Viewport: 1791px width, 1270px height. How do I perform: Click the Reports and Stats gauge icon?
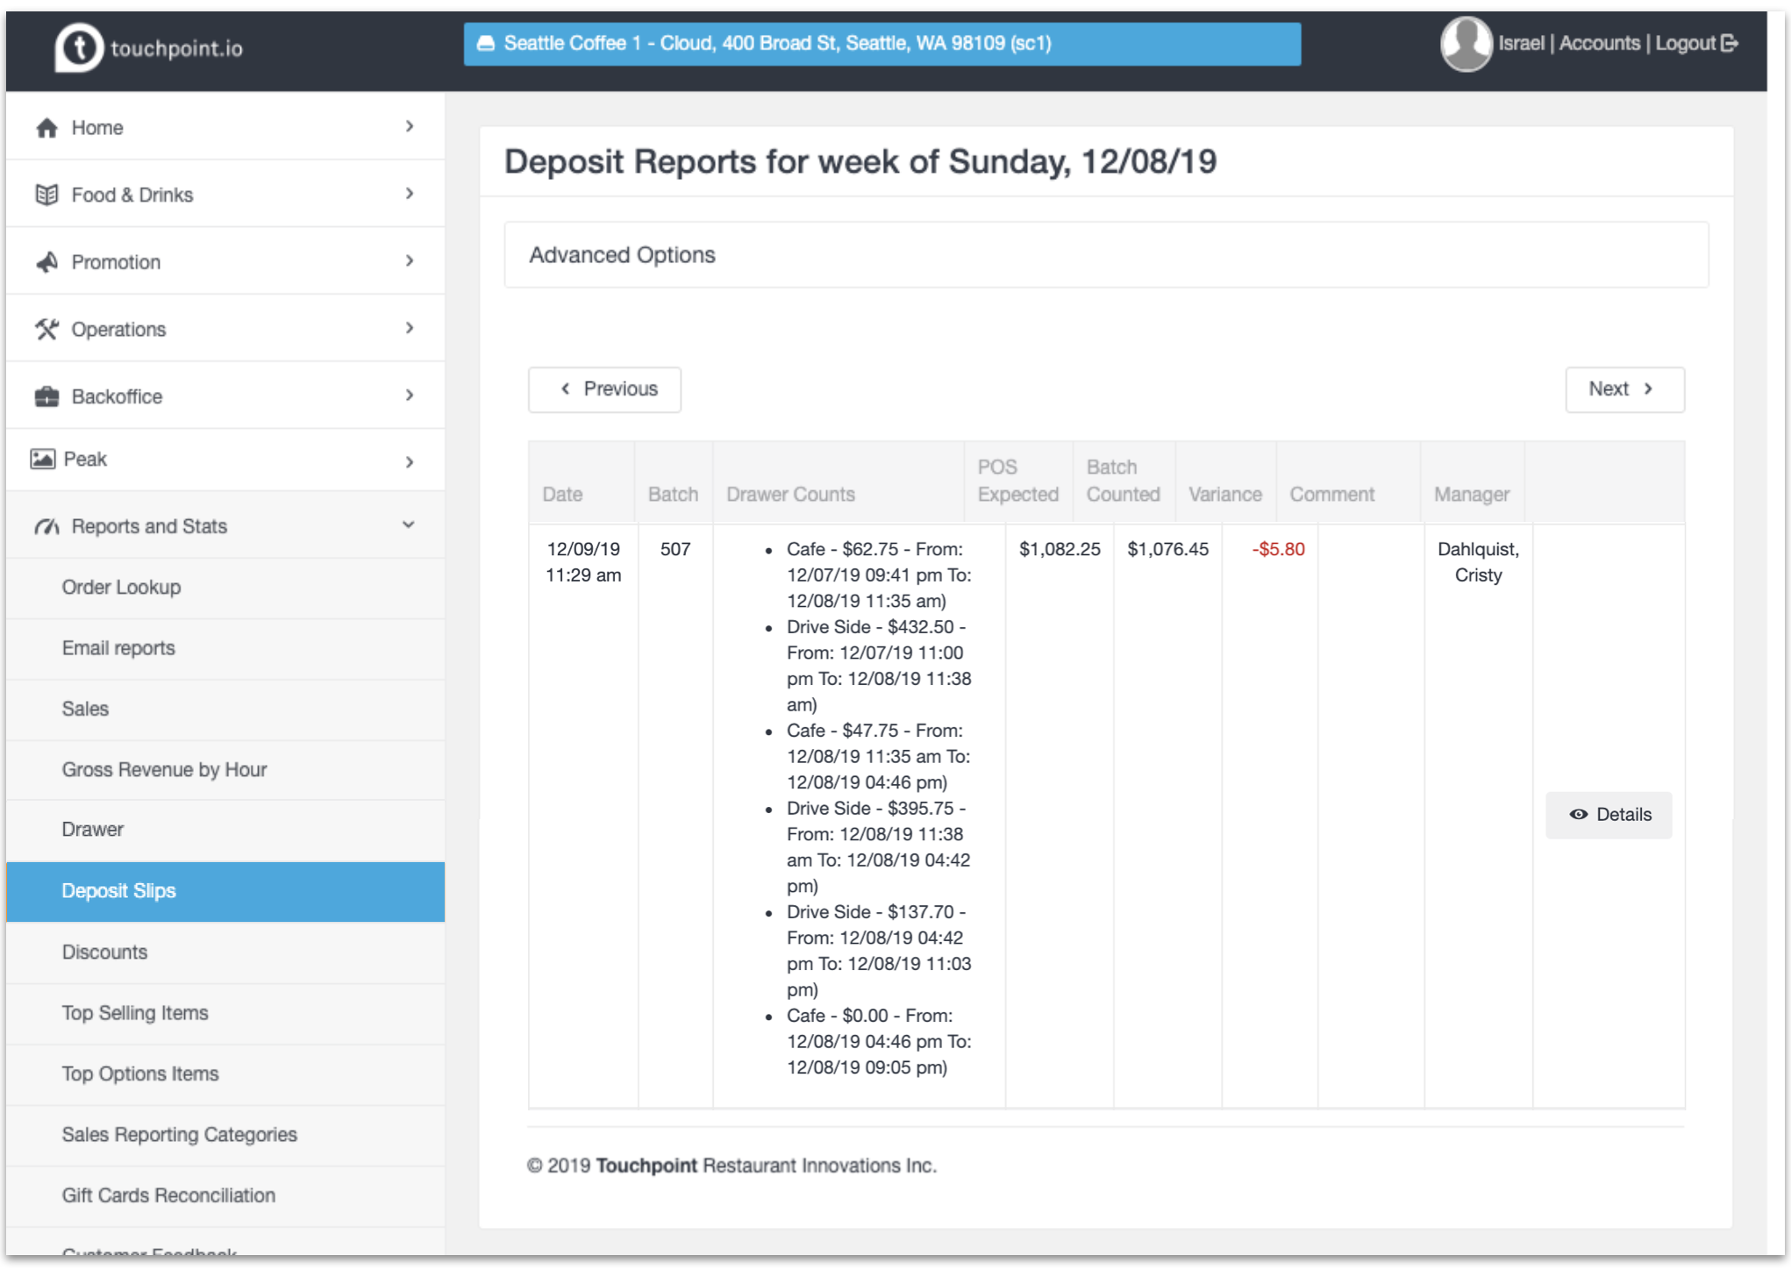(47, 526)
